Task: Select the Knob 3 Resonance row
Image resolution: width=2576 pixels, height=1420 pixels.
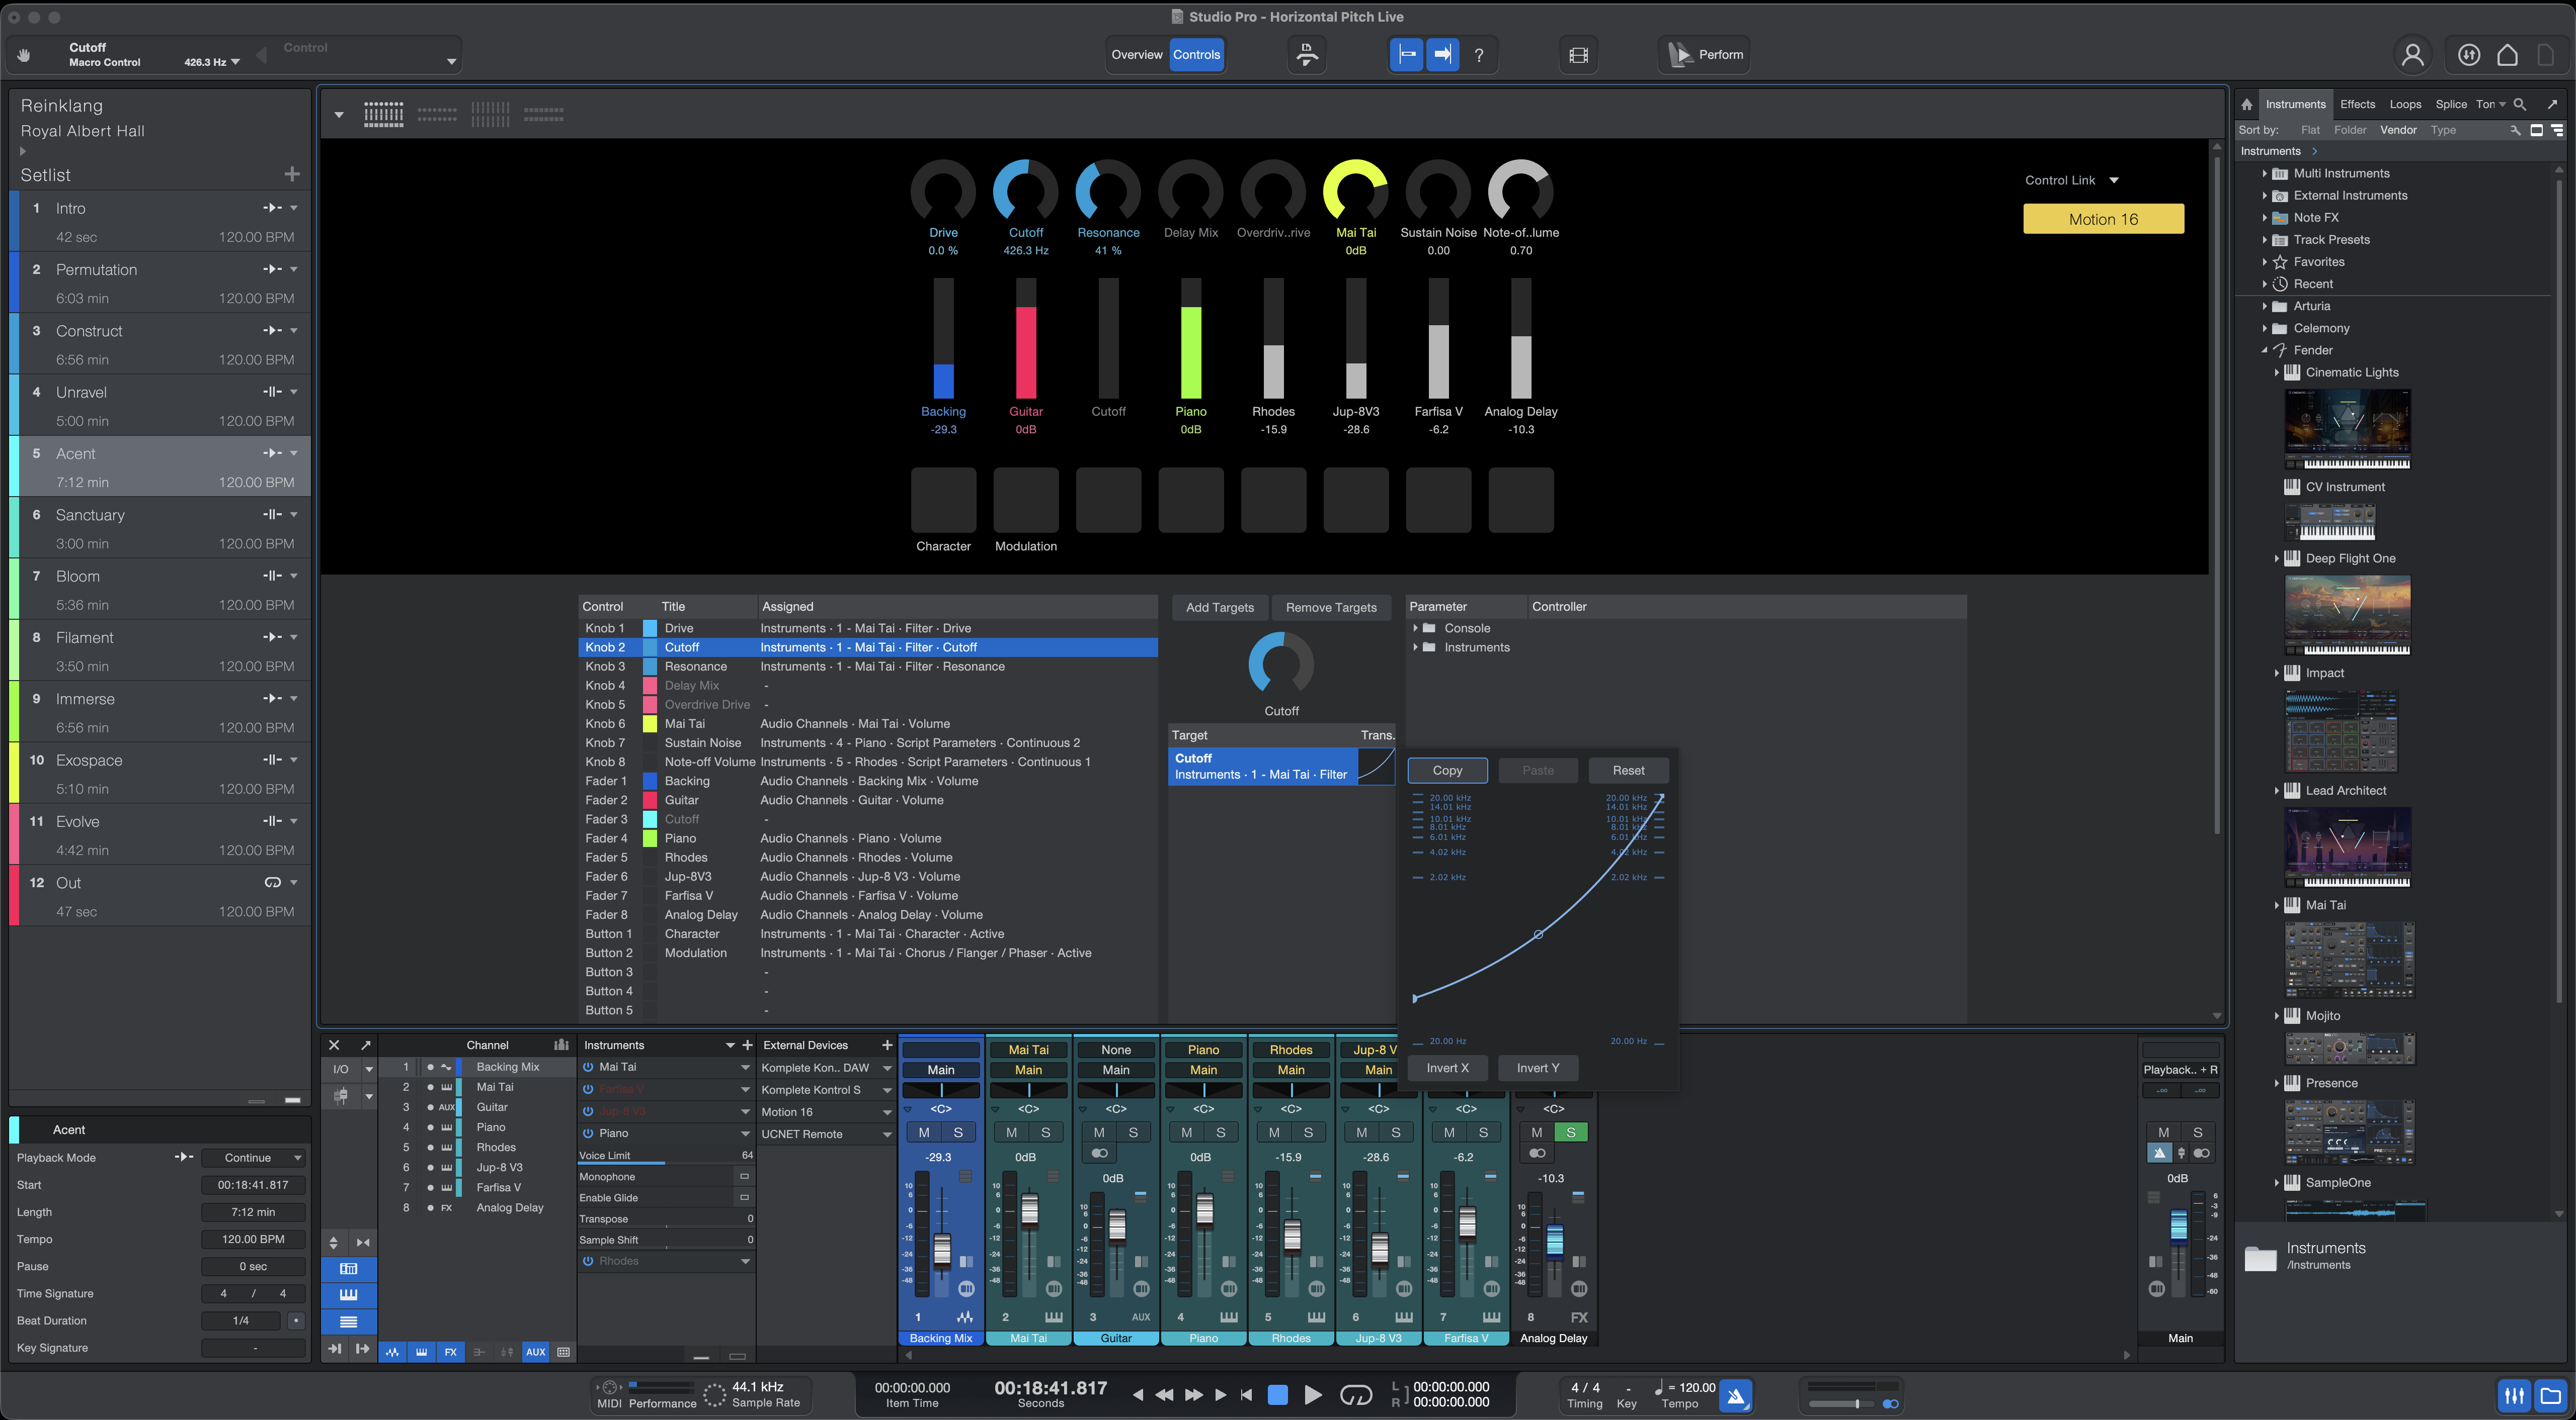Action: [x=867, y=667]
